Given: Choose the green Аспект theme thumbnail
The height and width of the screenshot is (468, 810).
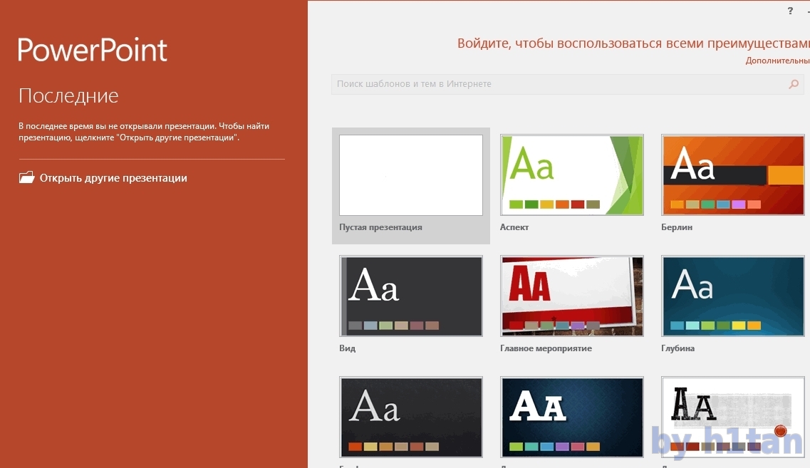Looking at the screenshot, I should click(x=572, y=175).
